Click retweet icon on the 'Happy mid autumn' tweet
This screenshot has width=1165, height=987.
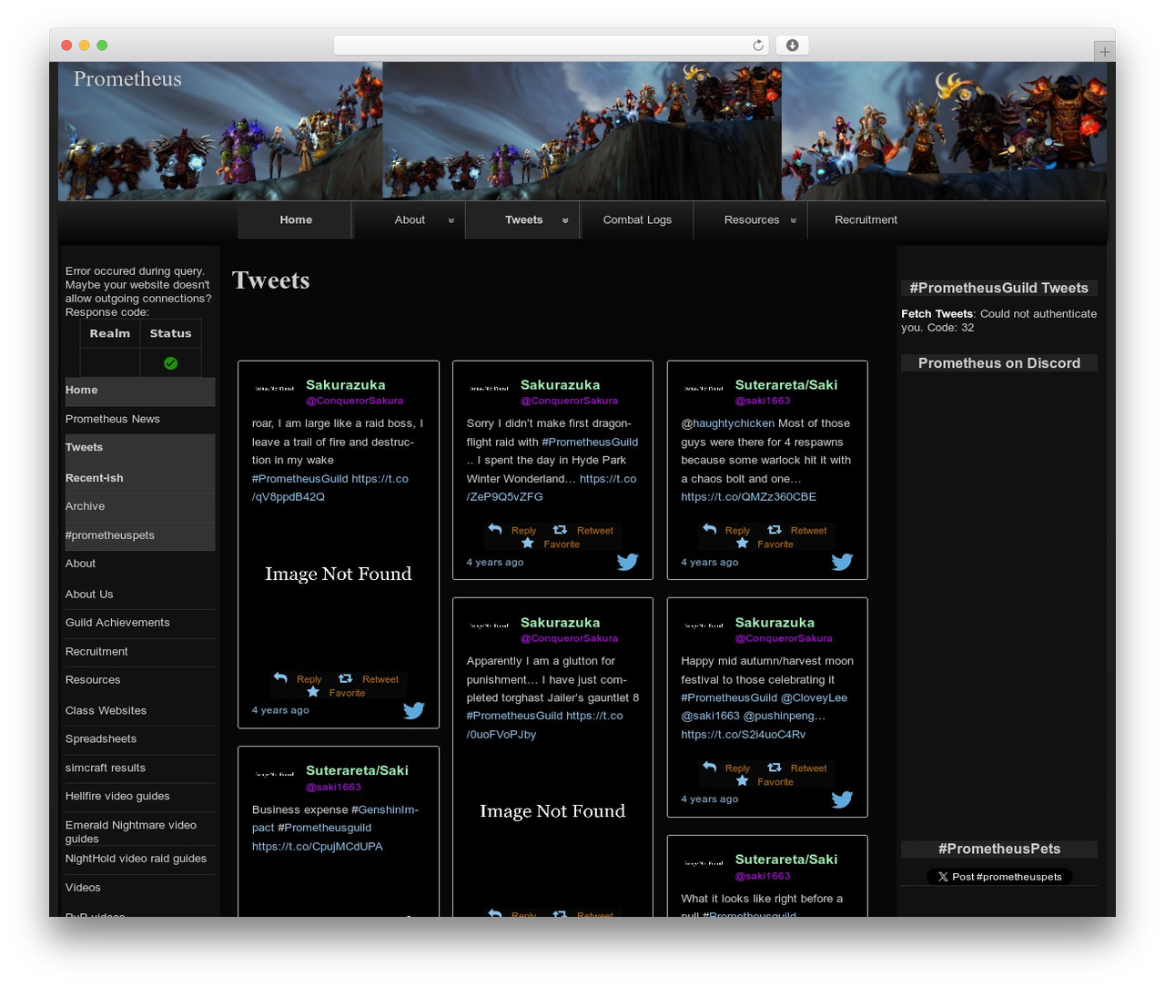[775, 767]
